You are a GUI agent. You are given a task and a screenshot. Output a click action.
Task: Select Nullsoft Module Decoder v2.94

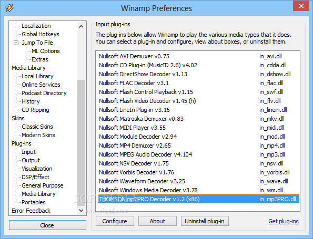point(199,137)
